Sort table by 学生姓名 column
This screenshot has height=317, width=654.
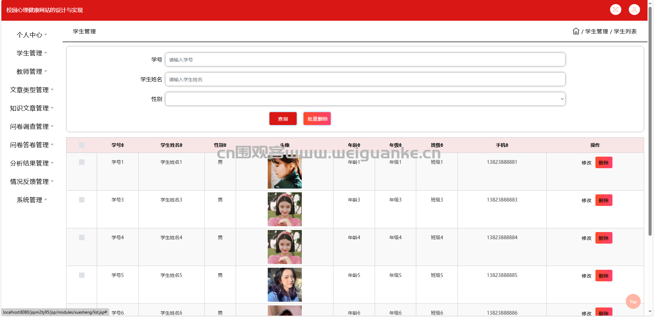pos(171,145)
